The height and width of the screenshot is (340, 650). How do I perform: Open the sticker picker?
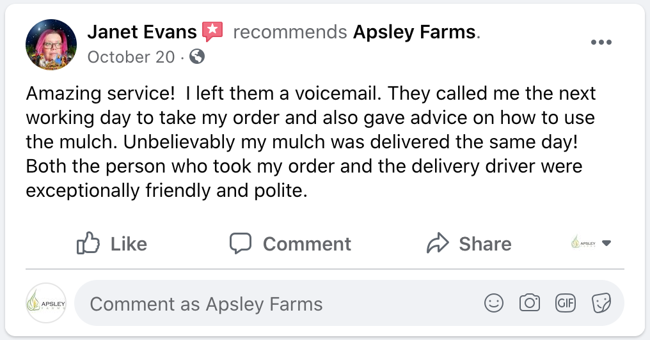pyautogui.click(x=601, y=304)
